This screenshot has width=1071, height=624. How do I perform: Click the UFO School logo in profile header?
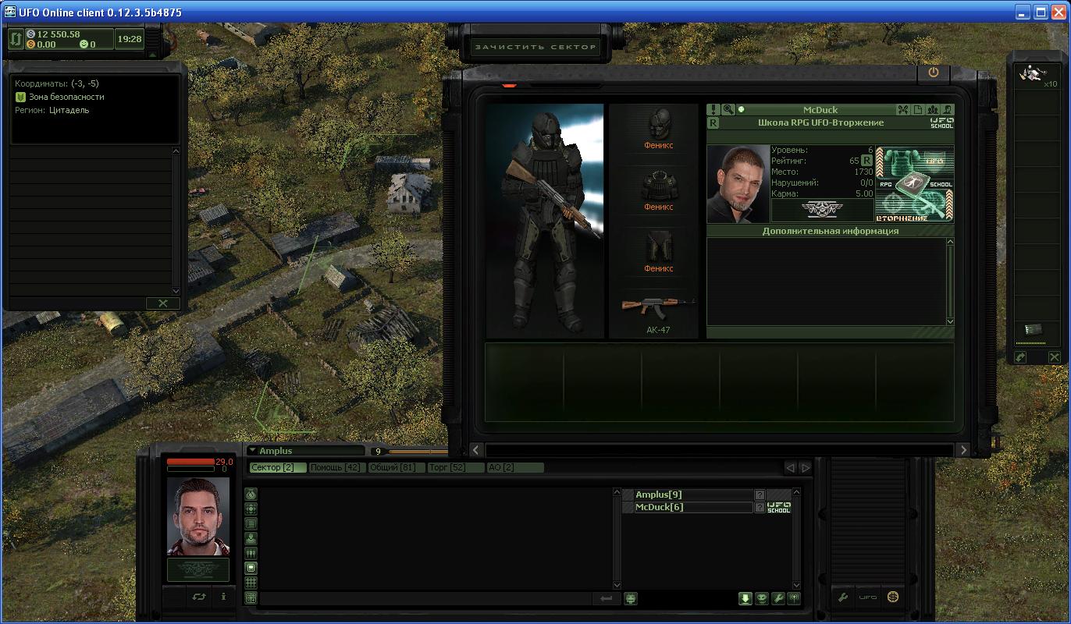(942, 123)
